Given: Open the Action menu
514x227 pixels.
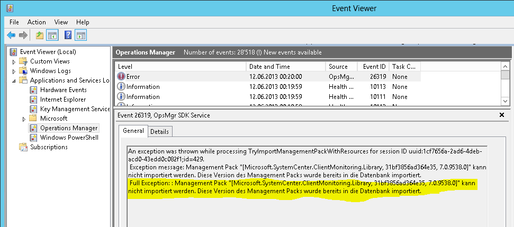Looking at the screenshot, I should click(37, 22).
